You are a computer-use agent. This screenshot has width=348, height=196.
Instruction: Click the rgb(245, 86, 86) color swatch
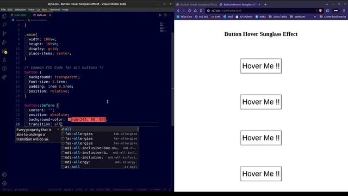(69, 120)
